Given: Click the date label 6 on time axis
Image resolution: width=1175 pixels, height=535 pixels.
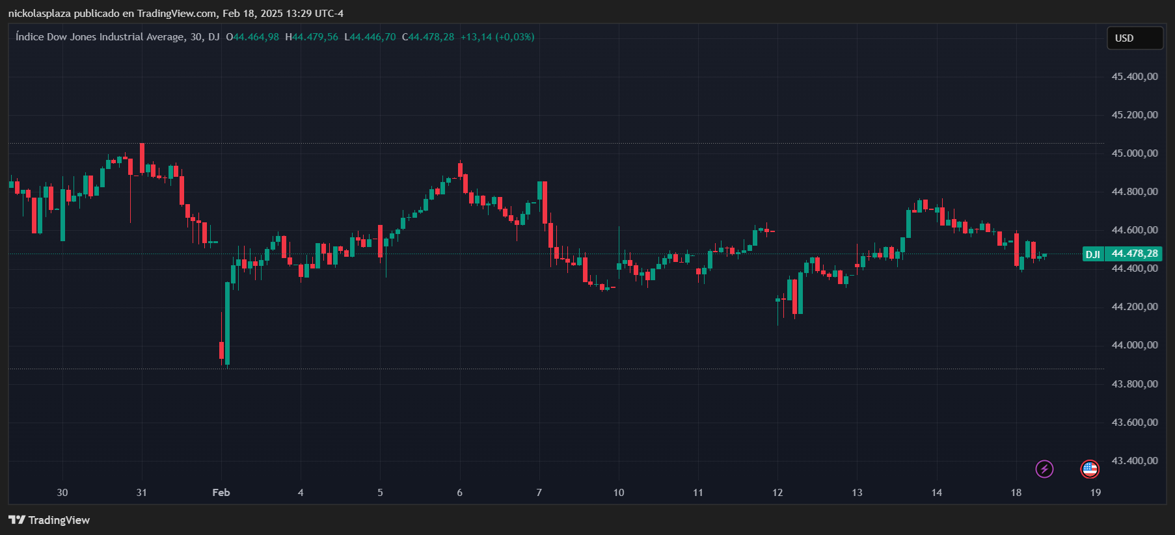Looking at the screenshot, I should point(459,493).
